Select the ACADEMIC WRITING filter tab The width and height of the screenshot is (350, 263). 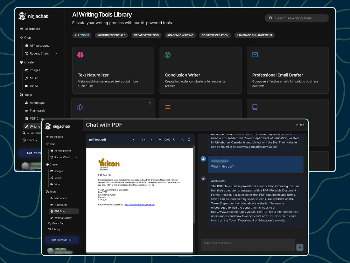click(180, 35)
